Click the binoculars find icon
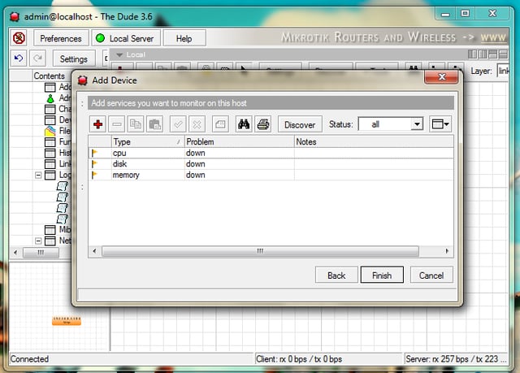The width and height of the screenshot is (520, 373). [x=244, y=124]
